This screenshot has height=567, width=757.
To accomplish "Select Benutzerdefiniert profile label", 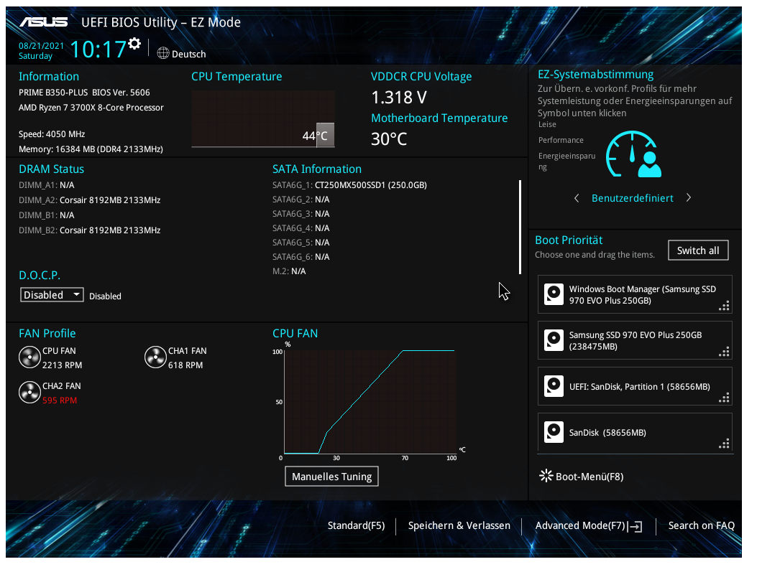I will (633, 198).
